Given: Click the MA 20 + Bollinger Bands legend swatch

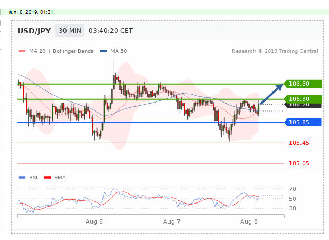Looking at the screenshot, I should click(x=22, y=51).
